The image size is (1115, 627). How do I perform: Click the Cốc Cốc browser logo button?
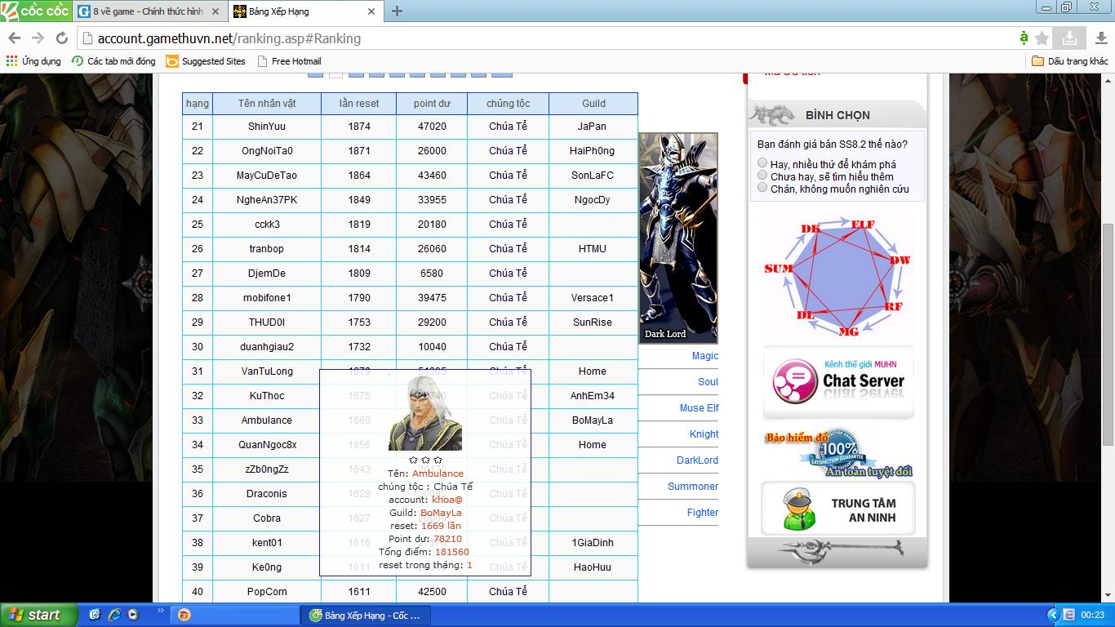point(35,11)
